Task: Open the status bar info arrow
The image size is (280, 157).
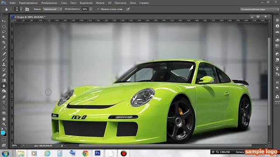Action: coord(62,146)
